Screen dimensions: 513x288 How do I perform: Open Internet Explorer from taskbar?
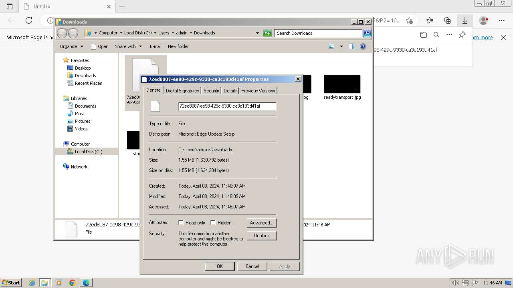(32, 283)
